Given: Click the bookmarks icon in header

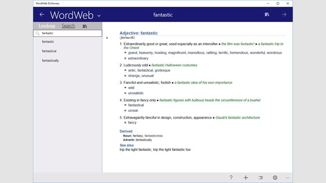Looking at the screenshot, I should (267, 15).
